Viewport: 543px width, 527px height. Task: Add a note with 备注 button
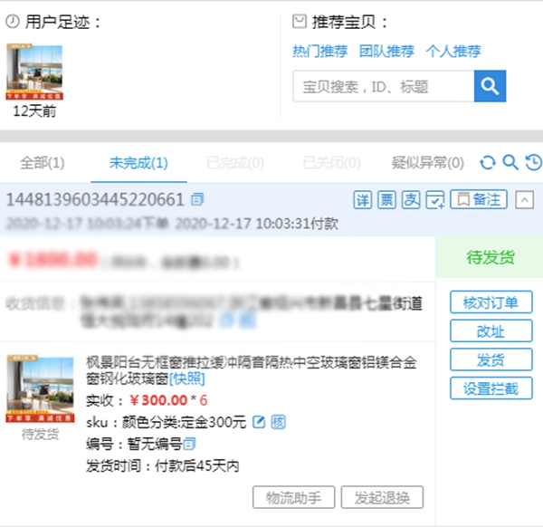point(479,199)
